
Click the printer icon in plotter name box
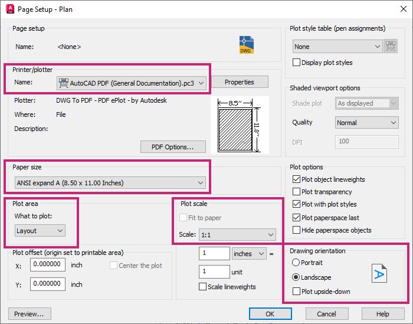point(64,83)
